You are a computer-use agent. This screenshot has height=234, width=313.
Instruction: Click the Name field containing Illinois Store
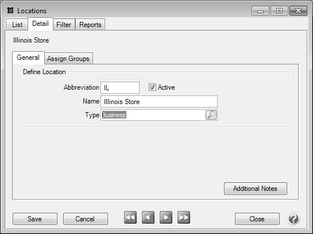pyautogui.click(x=159, y=102)
